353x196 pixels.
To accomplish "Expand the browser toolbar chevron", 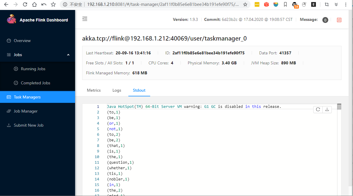I will 336,4.
